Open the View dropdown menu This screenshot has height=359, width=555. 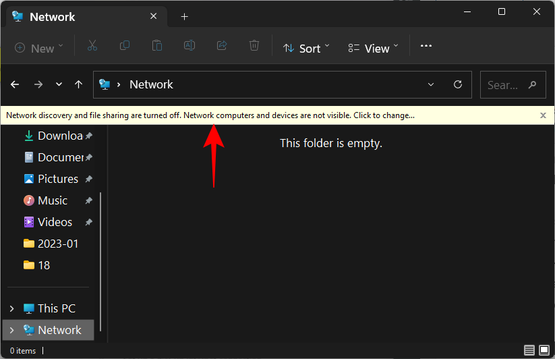point(374,48)
